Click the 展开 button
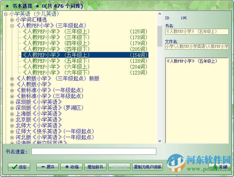The width and height of the screenshot is (234, 177). (48, 167)
